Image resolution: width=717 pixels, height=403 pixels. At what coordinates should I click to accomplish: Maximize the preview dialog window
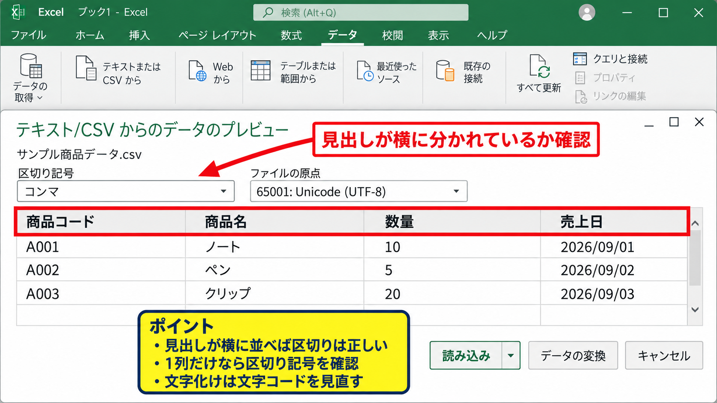[x=674, y=122]
